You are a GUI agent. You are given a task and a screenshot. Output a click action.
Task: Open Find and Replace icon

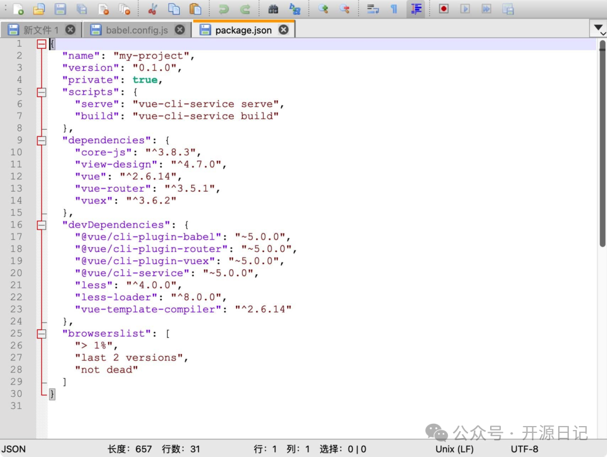click(295, 8)
